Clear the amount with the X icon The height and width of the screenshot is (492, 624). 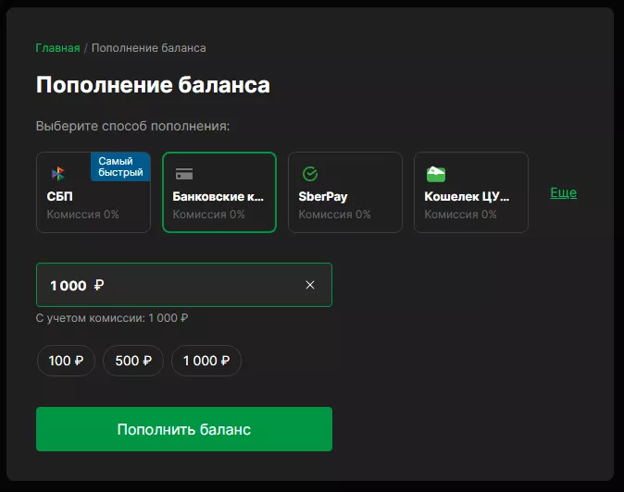(310, 285)
